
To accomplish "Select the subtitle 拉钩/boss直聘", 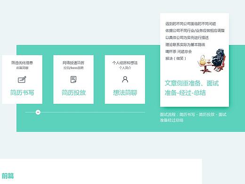I will pyautogui.click(x=73, y=68).
